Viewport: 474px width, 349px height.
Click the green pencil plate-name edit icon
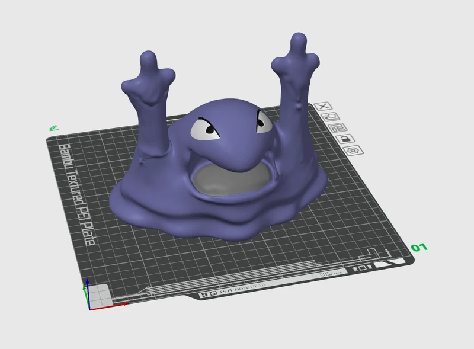pos(53,128)
